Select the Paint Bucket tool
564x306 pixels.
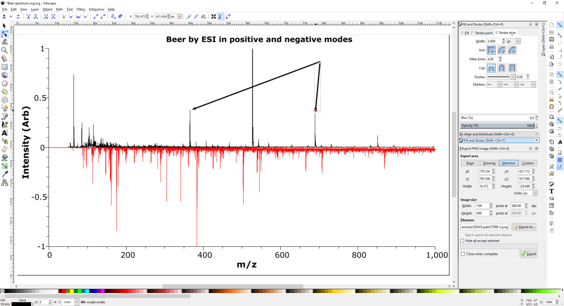[5, 158]
